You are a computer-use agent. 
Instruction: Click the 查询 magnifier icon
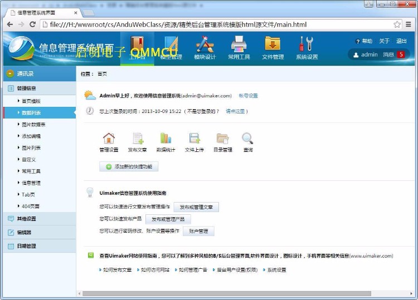247,139
